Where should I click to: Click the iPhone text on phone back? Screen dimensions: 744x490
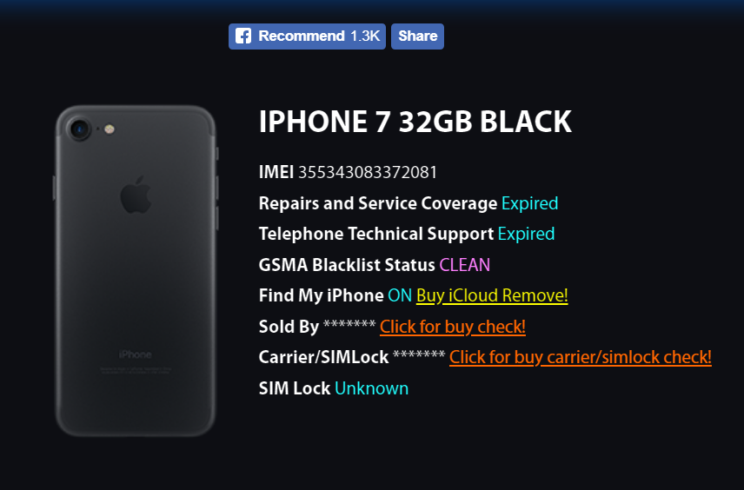[136, 354]
